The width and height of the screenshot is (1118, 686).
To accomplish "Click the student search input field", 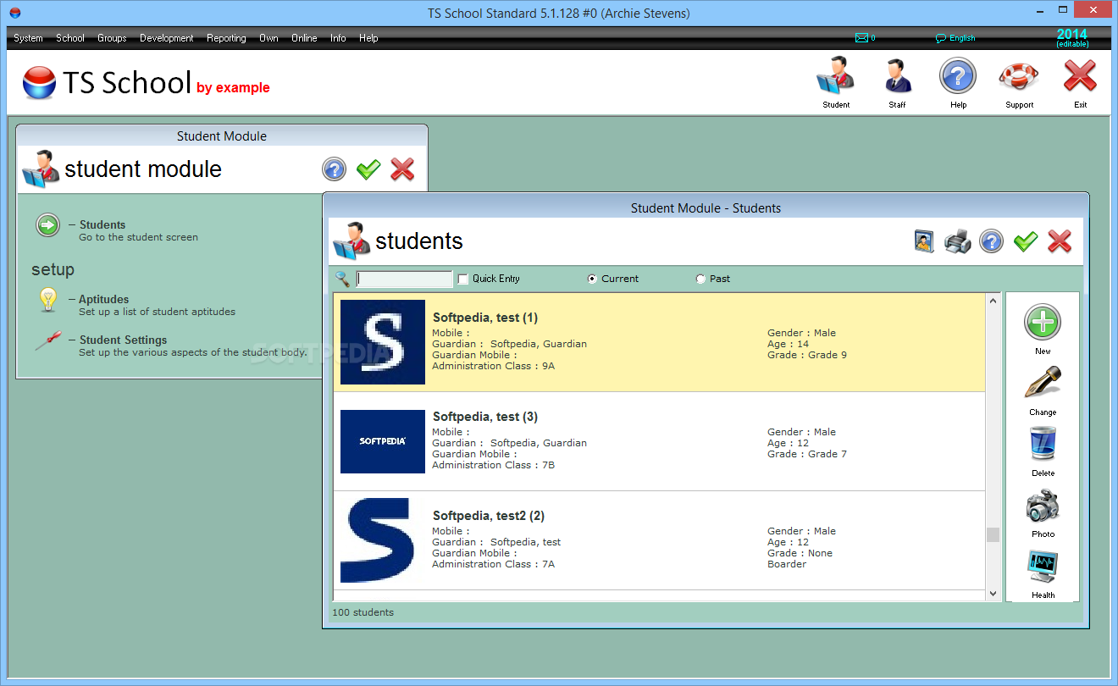I will click(405, 279).
